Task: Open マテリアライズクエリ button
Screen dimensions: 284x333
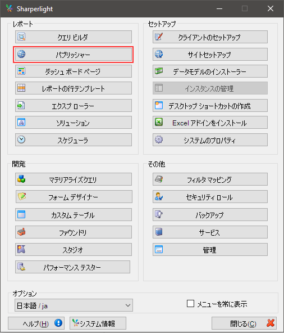Action: pyautogui.click(x=74, y=179)
